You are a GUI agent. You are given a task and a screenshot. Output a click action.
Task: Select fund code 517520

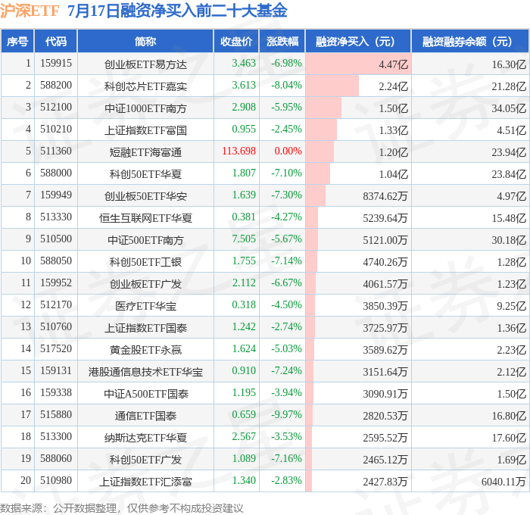click(56, 349)
